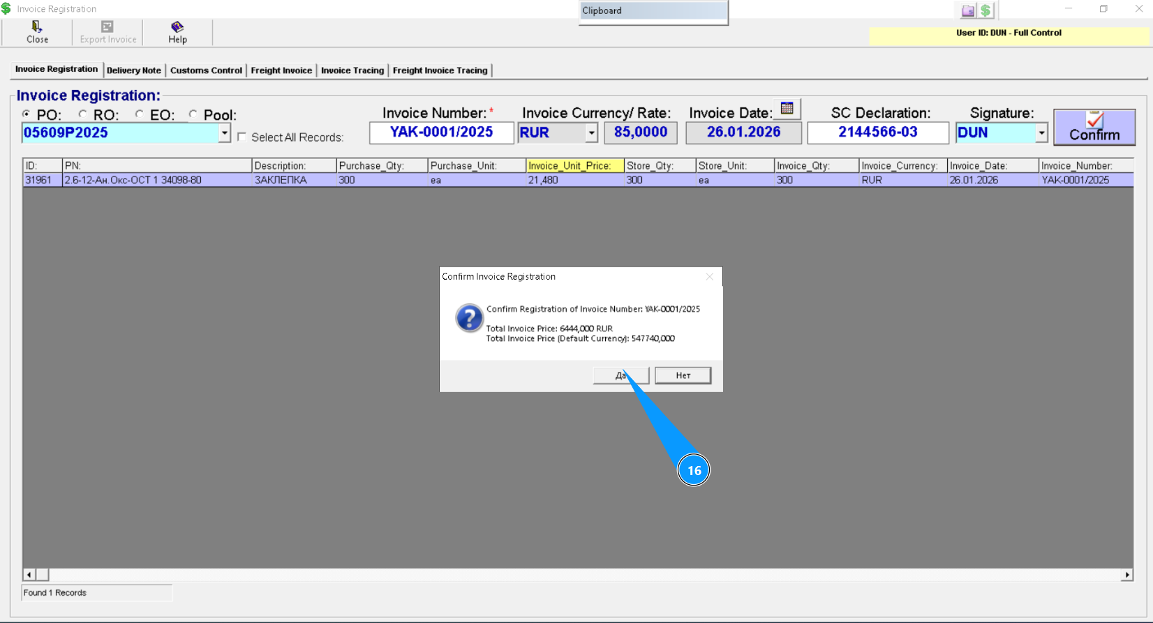The height and width of the screenshot is (623, 1153).
Task: Show the Invoice Tracing tab
Action: (352, 70)
